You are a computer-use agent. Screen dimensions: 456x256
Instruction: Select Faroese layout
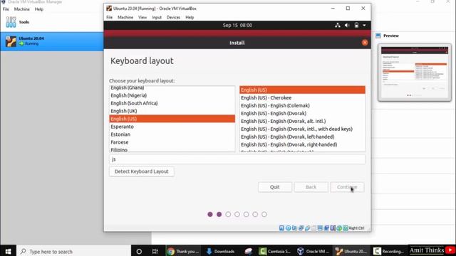pos(172,142)
